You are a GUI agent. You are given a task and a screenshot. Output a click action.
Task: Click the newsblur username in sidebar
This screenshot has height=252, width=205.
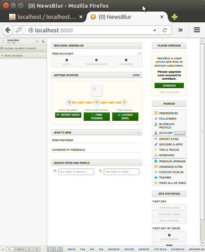coord(13,40)
